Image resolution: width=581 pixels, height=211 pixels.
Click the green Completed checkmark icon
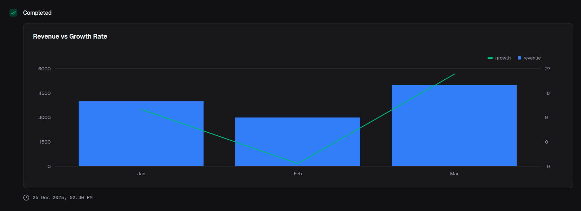[13, 13]
